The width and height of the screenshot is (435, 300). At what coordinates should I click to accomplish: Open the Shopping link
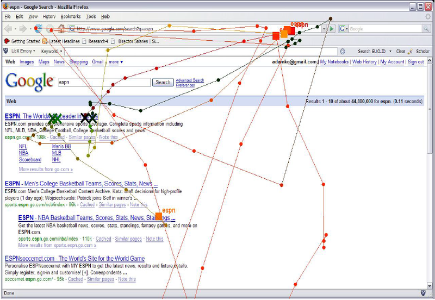(x=78, y=62)
